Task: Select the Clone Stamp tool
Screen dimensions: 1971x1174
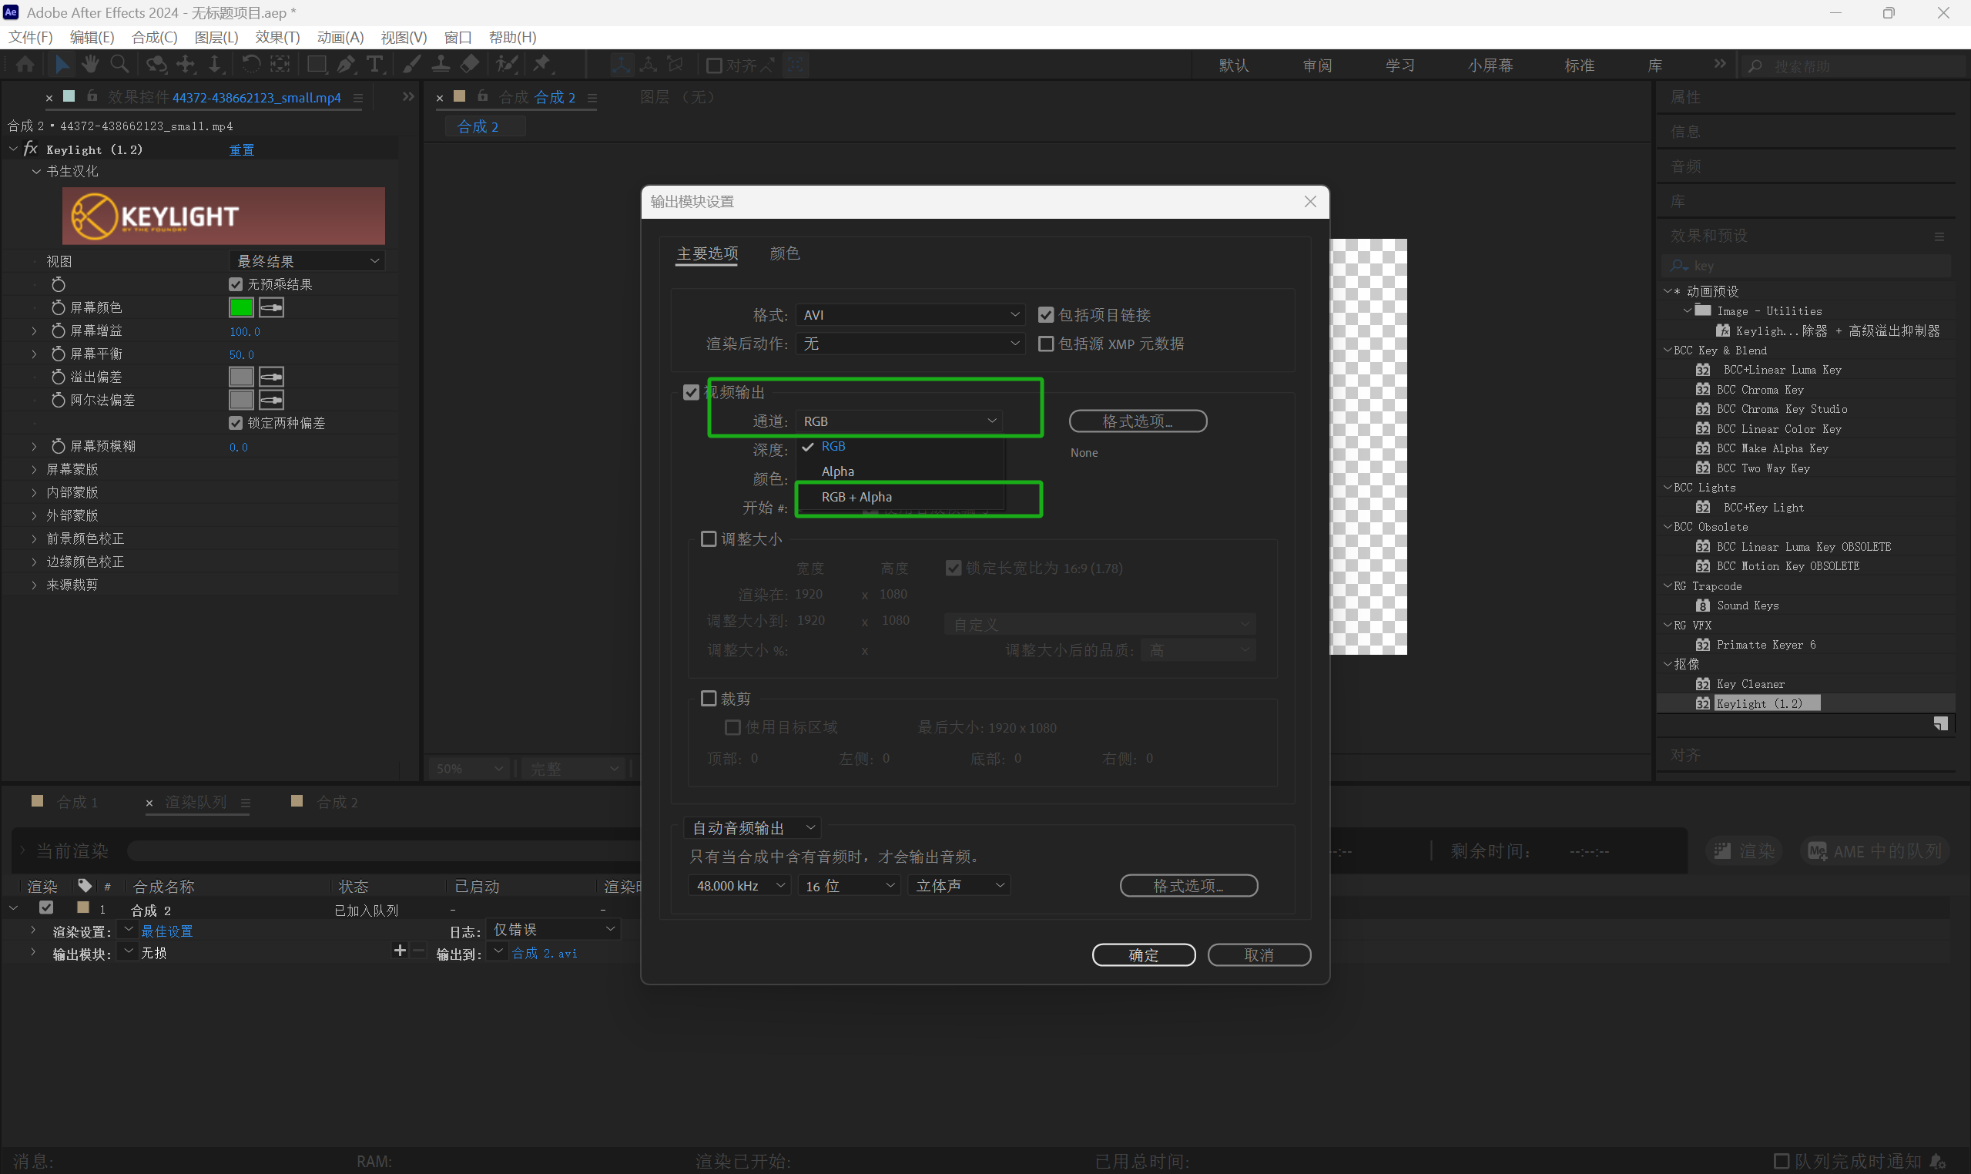Action: [441, 65]
